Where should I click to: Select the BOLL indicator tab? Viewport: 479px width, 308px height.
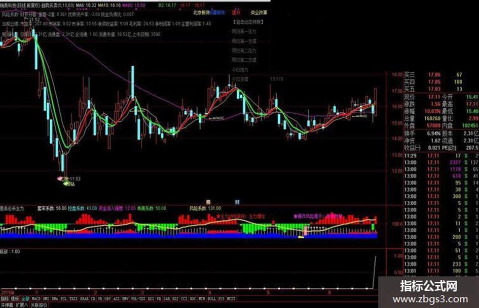point(211,299)
